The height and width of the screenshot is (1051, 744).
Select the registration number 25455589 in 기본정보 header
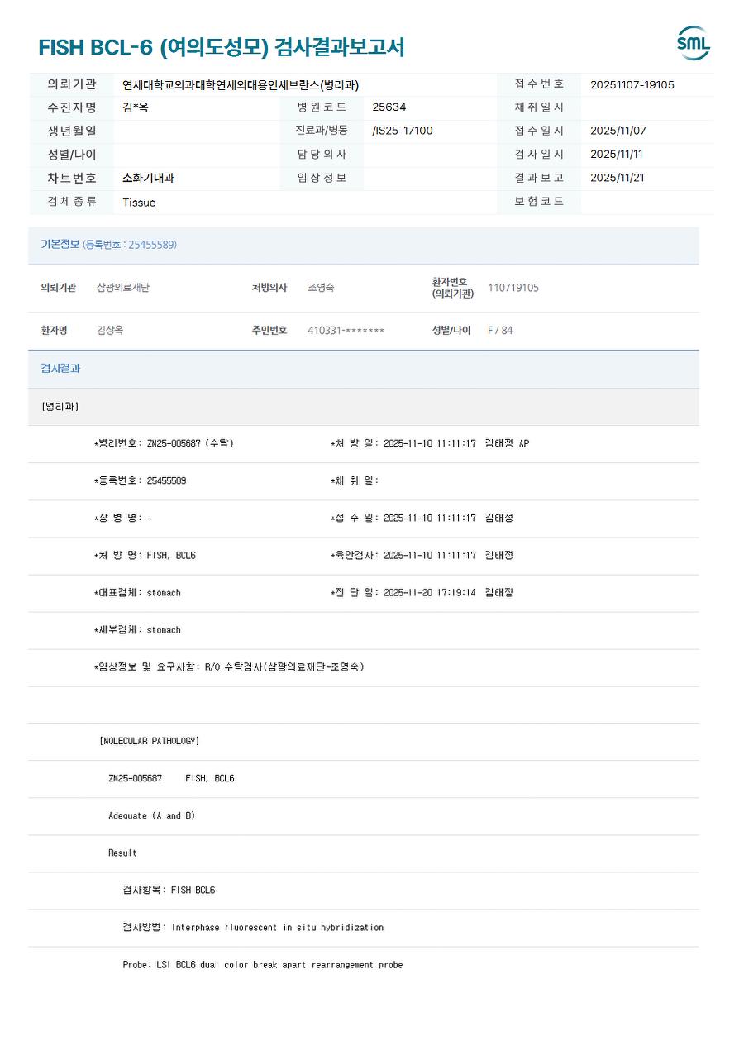tap(152, 245)
